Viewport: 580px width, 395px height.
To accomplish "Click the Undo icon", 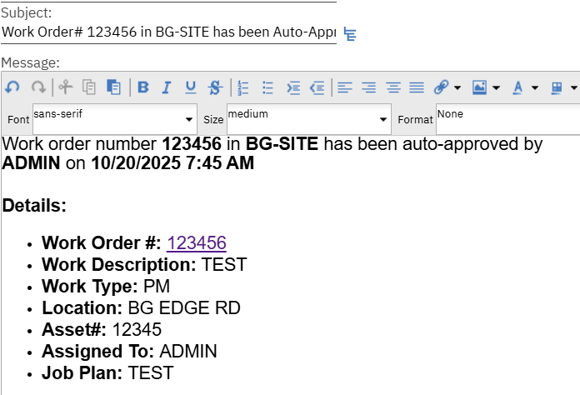I will click(x=12, y=87).
